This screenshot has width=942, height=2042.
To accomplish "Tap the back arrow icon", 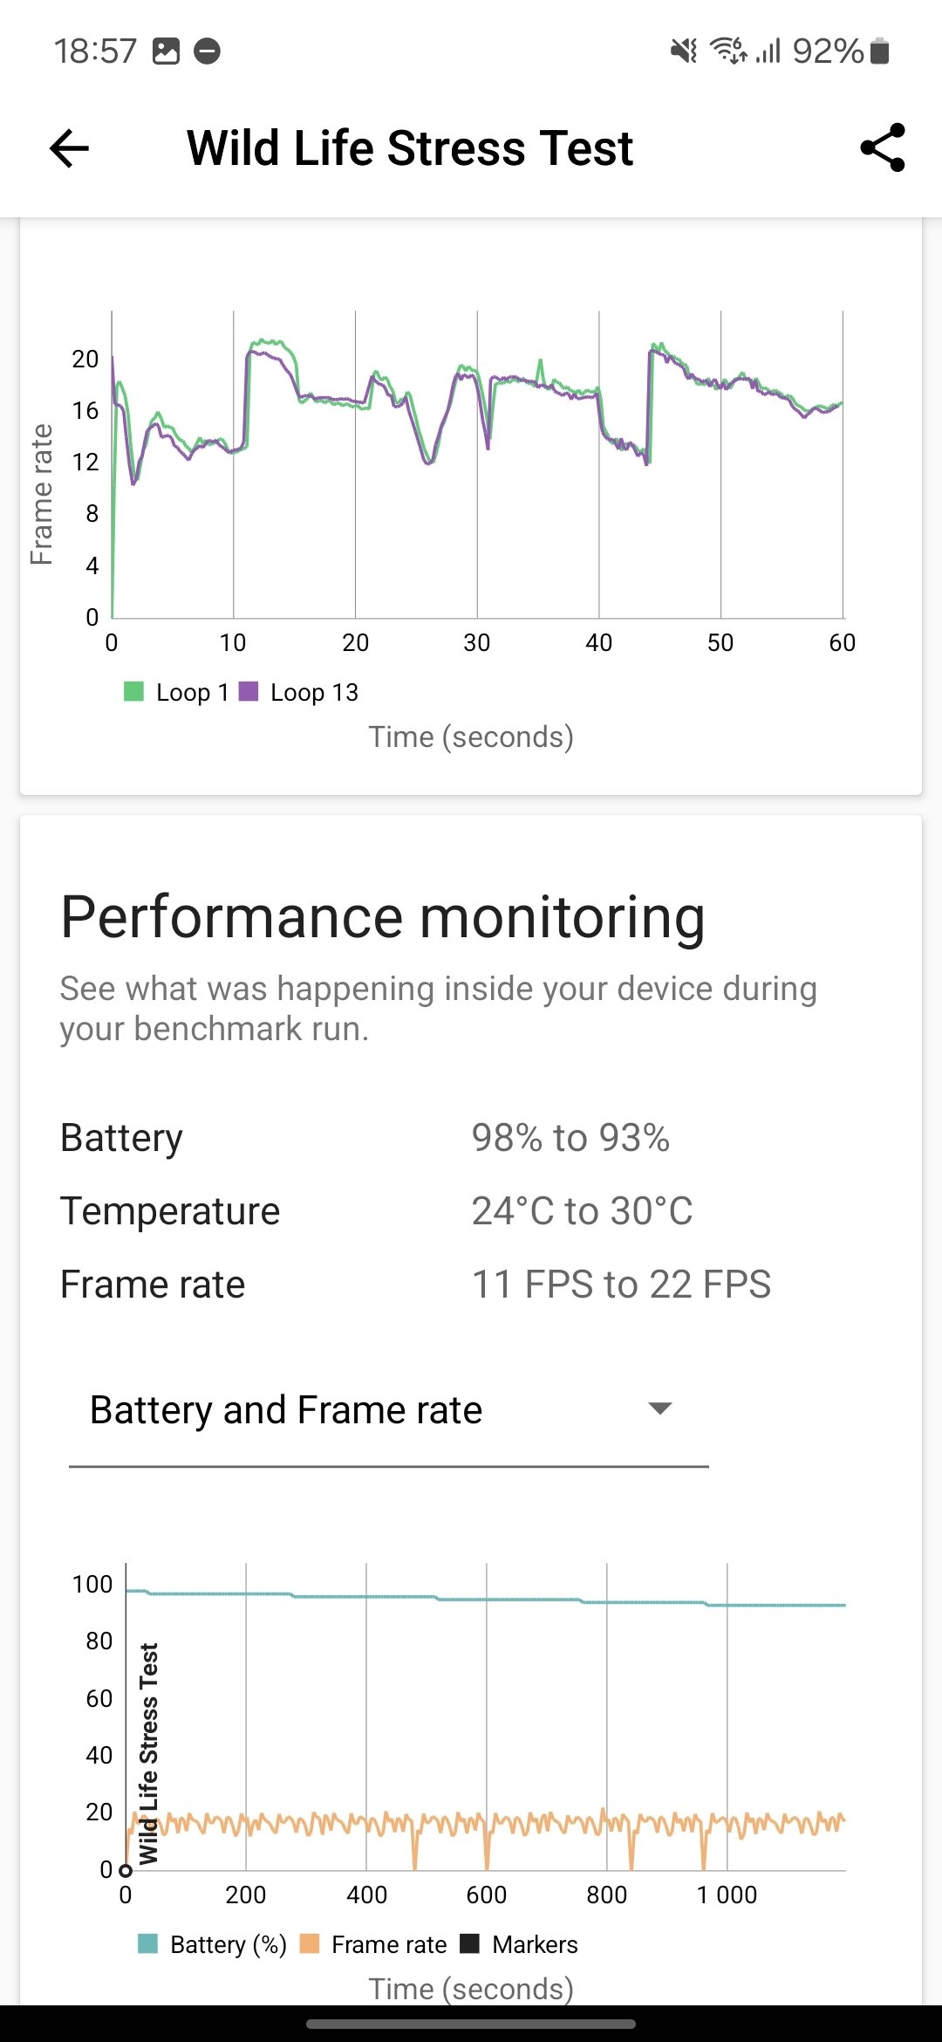I will tap(69, 147).
